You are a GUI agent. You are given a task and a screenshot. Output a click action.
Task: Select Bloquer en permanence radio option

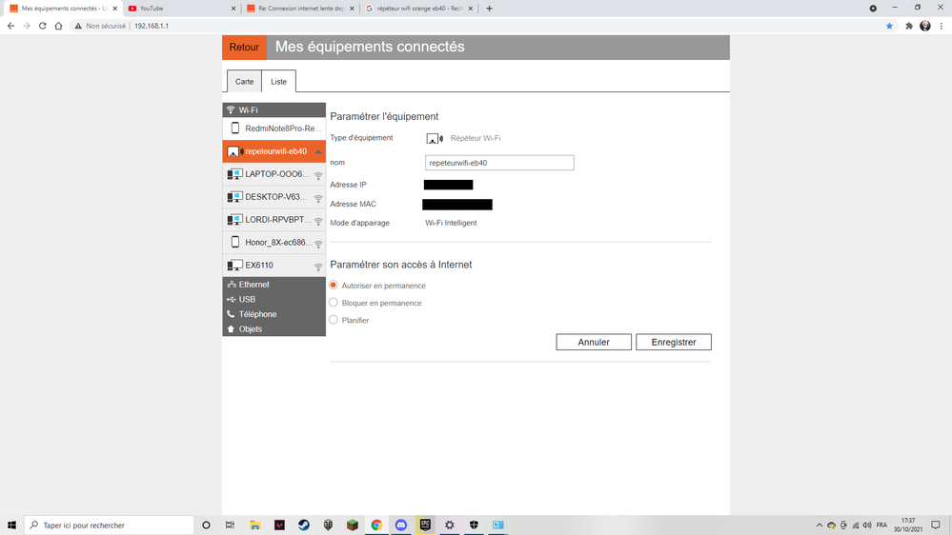pyautogui.click(x=334, y=302)
